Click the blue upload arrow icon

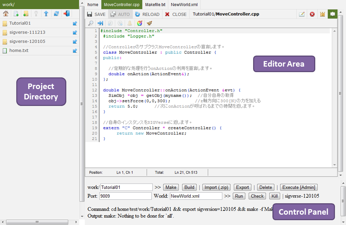tap(46, 14)
